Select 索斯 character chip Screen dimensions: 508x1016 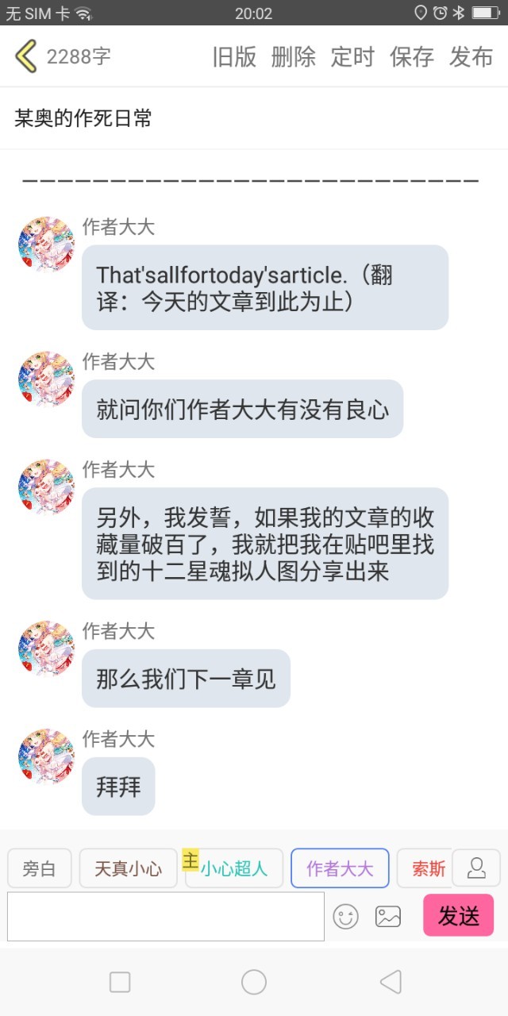pyautogui.click(x=425, y=868)
